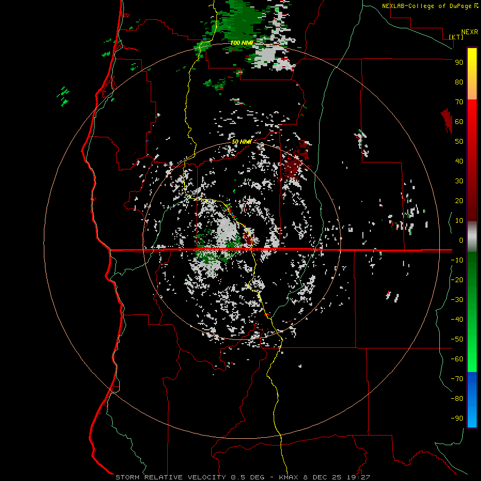Click the 90 value on the velocity scale
The width and height of the screenshot is (481, 481).
coord(459,63)
